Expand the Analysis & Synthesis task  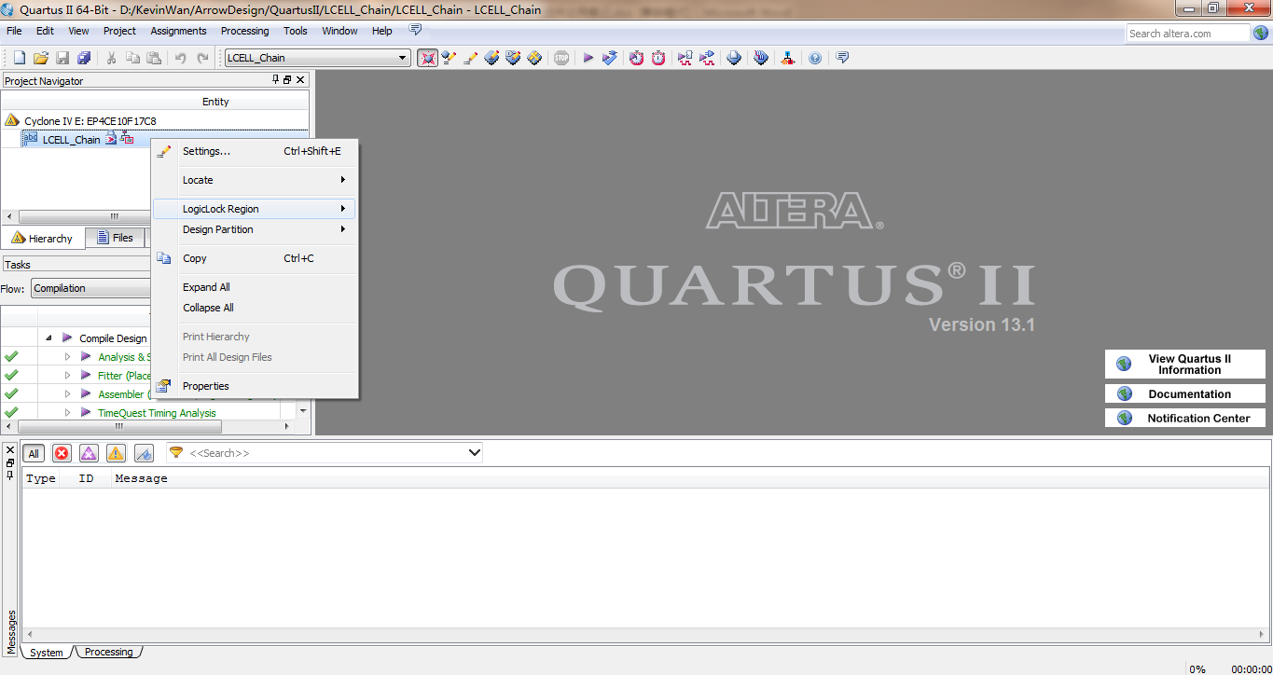tap(67, 357)
